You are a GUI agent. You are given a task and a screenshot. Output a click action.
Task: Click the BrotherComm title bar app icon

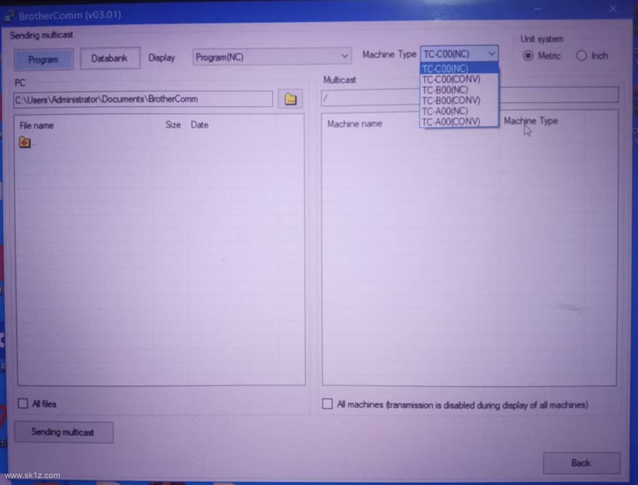click(x=9, y=16)
